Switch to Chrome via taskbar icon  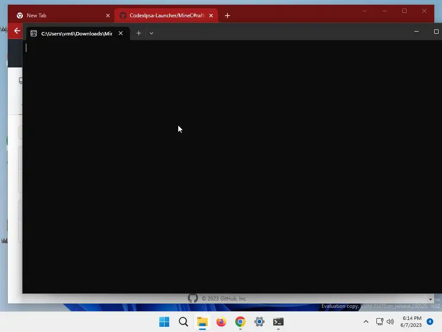(x=240, y=322)
